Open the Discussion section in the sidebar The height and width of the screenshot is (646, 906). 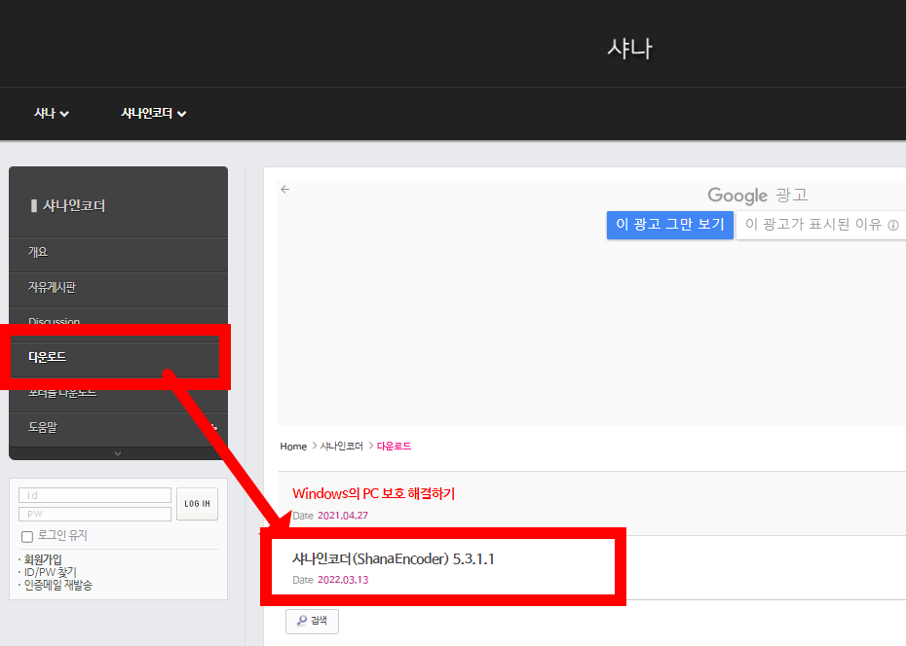[x=54, y=321]
